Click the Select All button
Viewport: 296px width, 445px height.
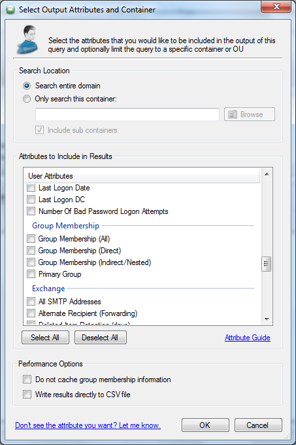point(45,338)
